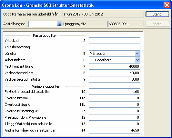The image size is (172, 138).
Task: Click the empty Yrkeskod field
Action: coord(115,41)
